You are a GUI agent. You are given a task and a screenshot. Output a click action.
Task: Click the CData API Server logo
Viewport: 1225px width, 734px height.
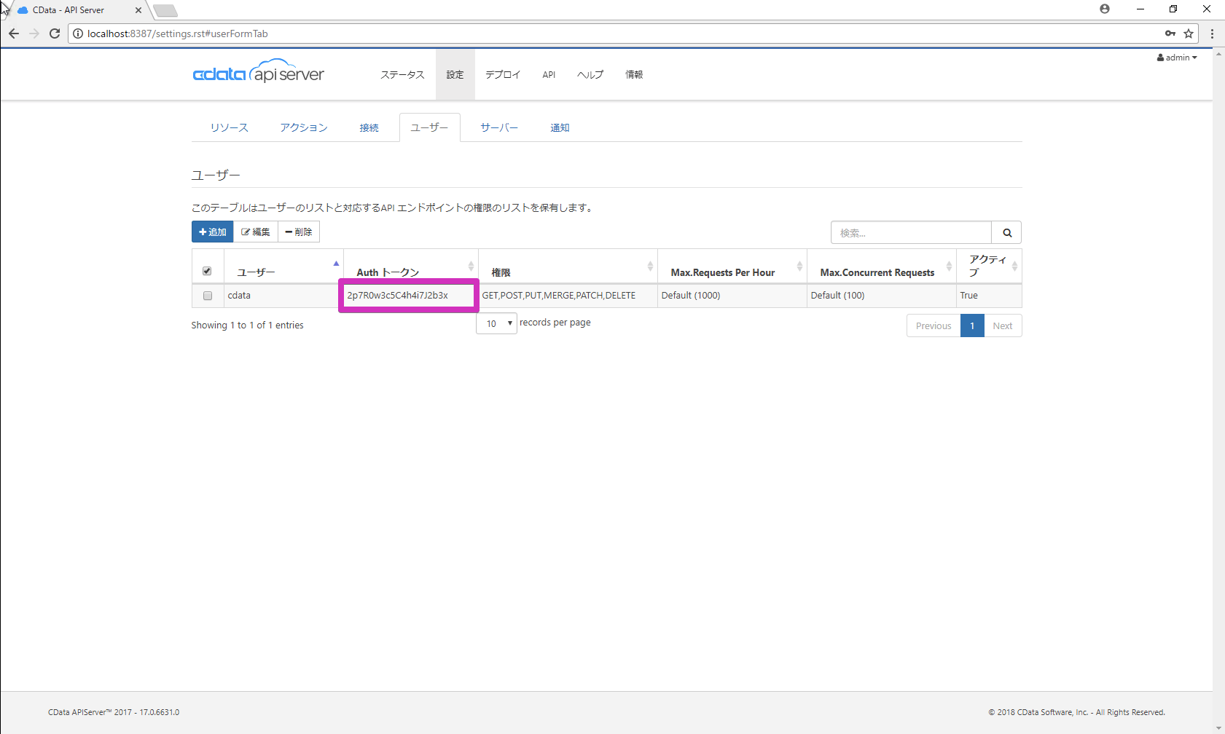[259, 71]
